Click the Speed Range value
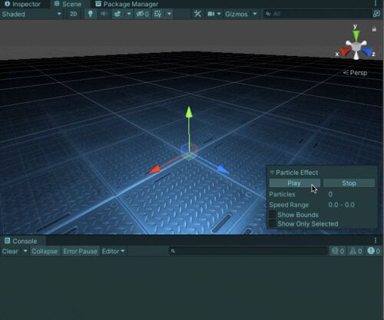 point(342,205)
